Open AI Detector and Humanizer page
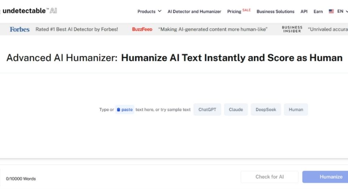 [x=194, y=12]
